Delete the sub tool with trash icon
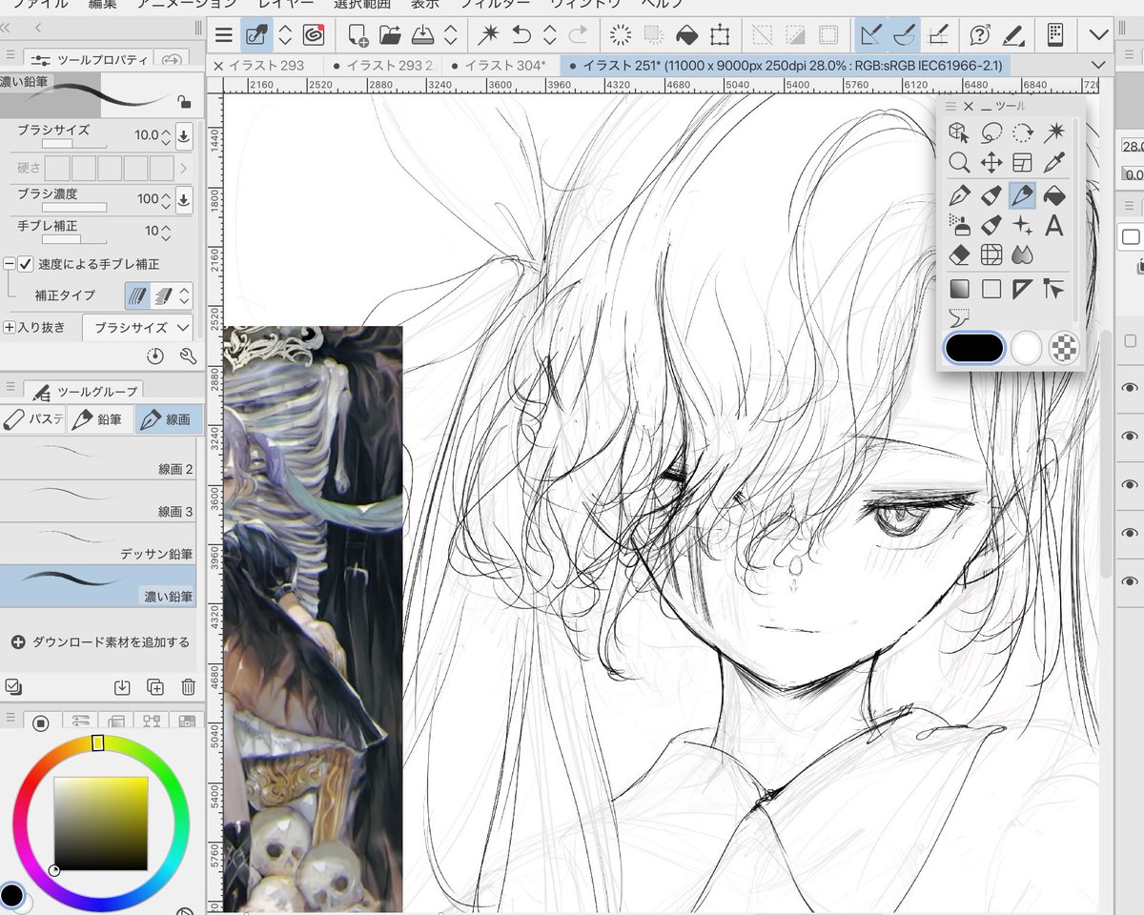Viewport: 1144px width, 915px height. click(188, 686)
